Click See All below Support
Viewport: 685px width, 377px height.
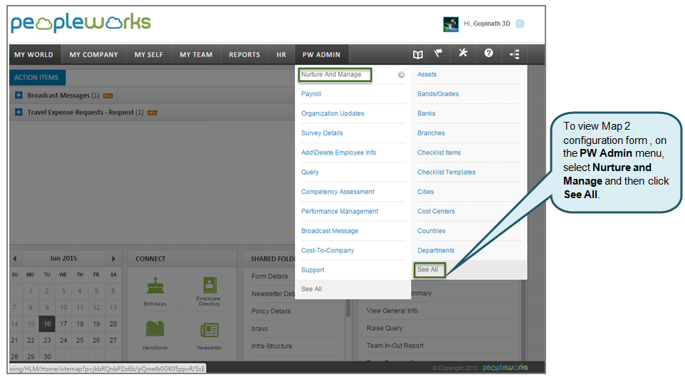[311, 289]
